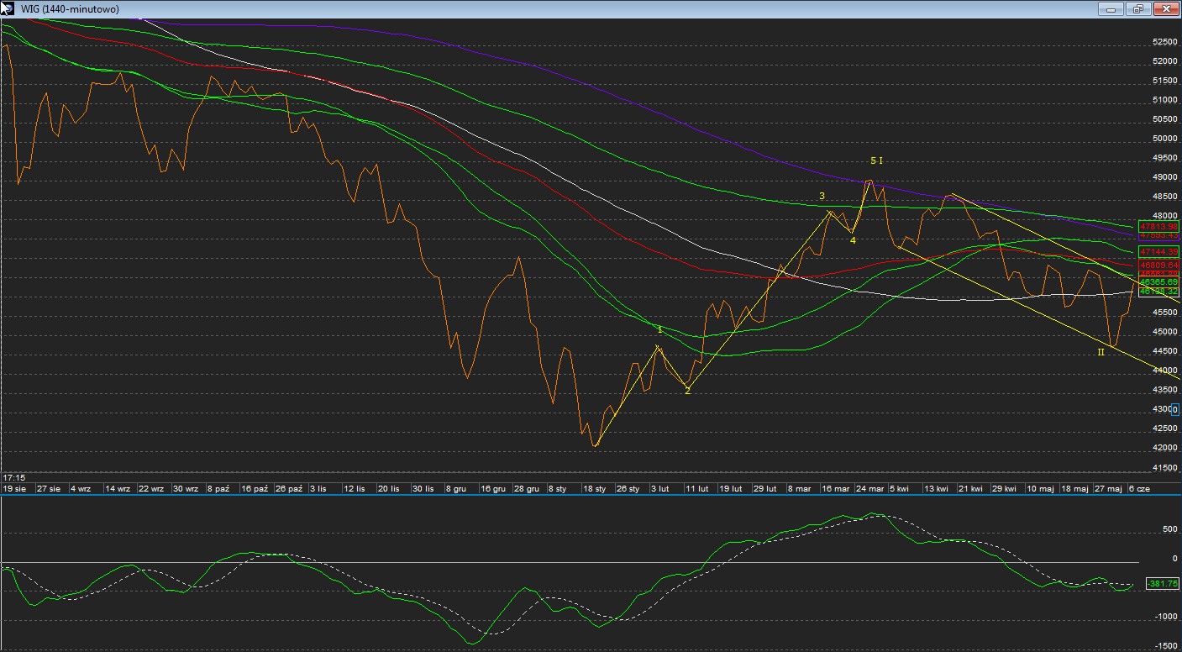Image resolution: width=1182 pixels, height=652 pixels.
Task: Select the 'WIG (1440-minutowo)' window title
Action: point(68,8)
